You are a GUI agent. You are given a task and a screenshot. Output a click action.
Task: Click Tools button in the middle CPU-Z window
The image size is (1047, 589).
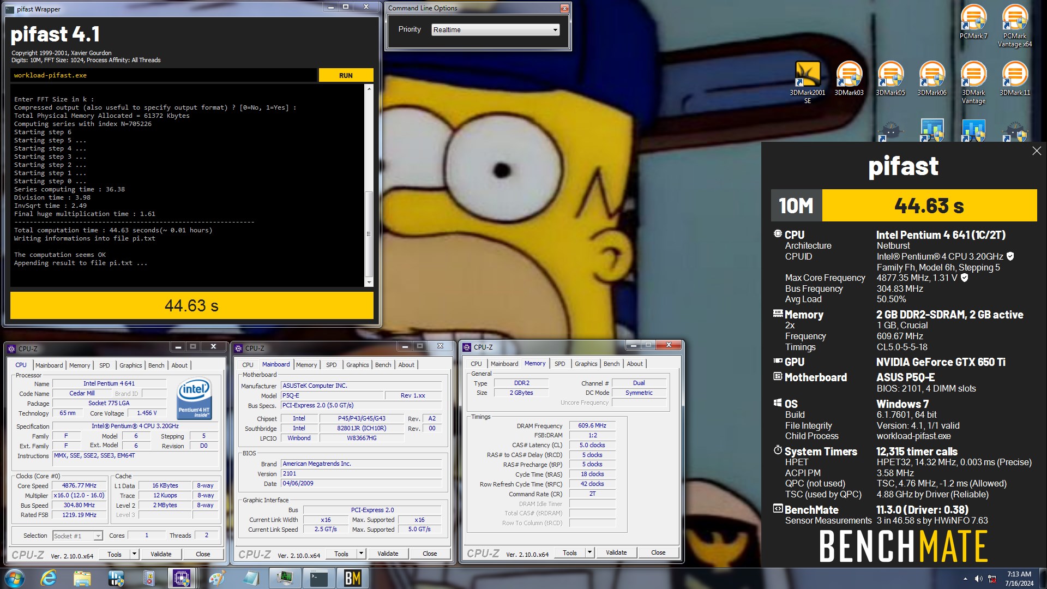click(x=341, y=554)
